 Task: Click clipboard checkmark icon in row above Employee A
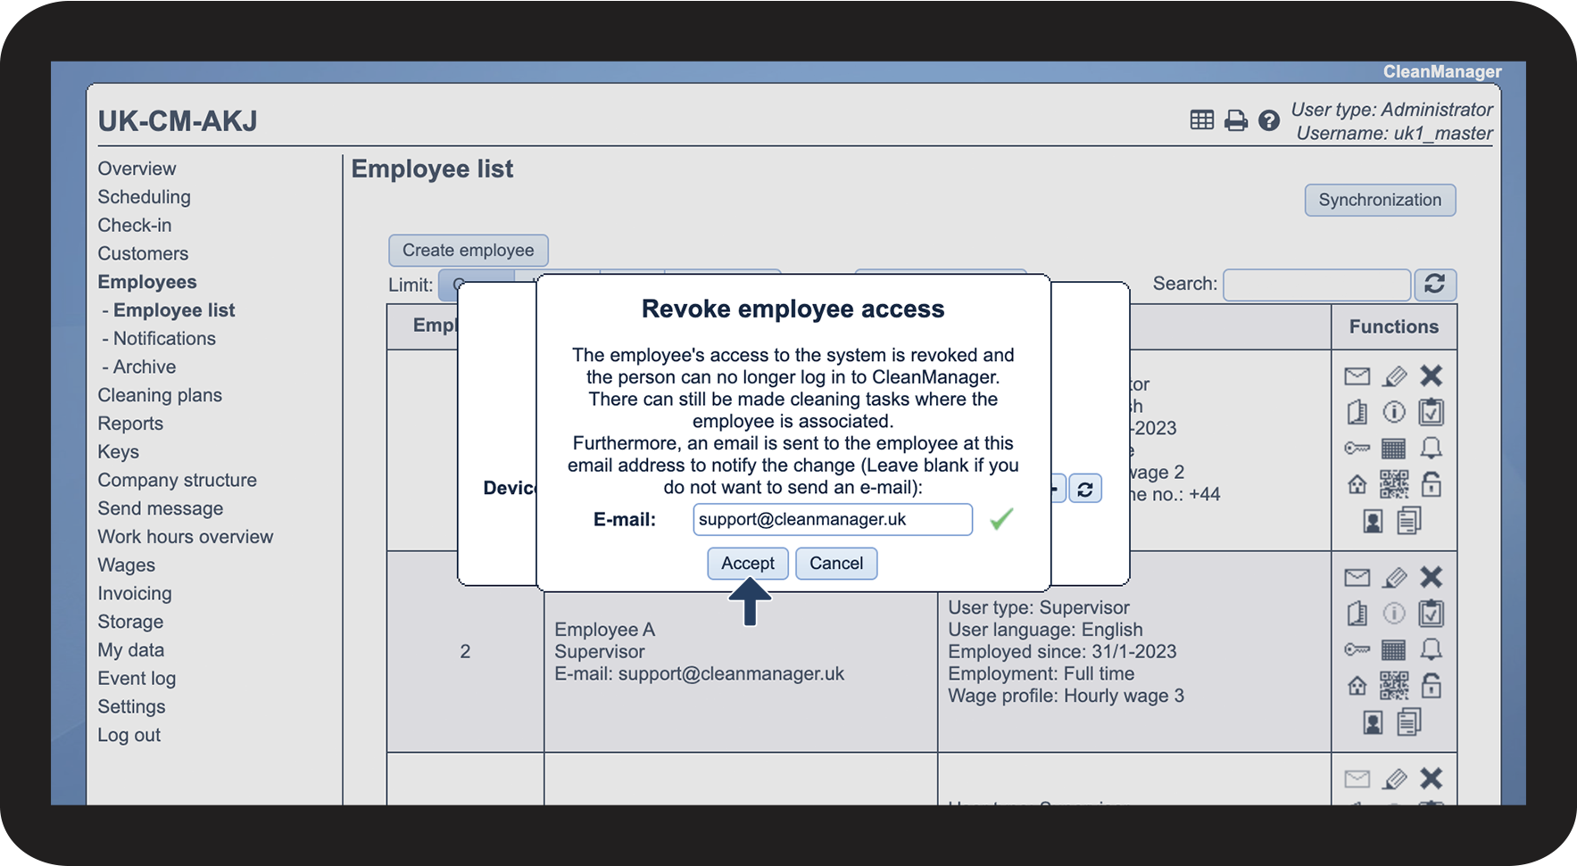(1431, 412)
